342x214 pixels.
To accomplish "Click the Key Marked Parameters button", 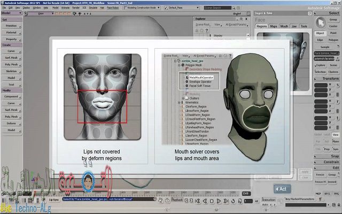I will (300, 199).
